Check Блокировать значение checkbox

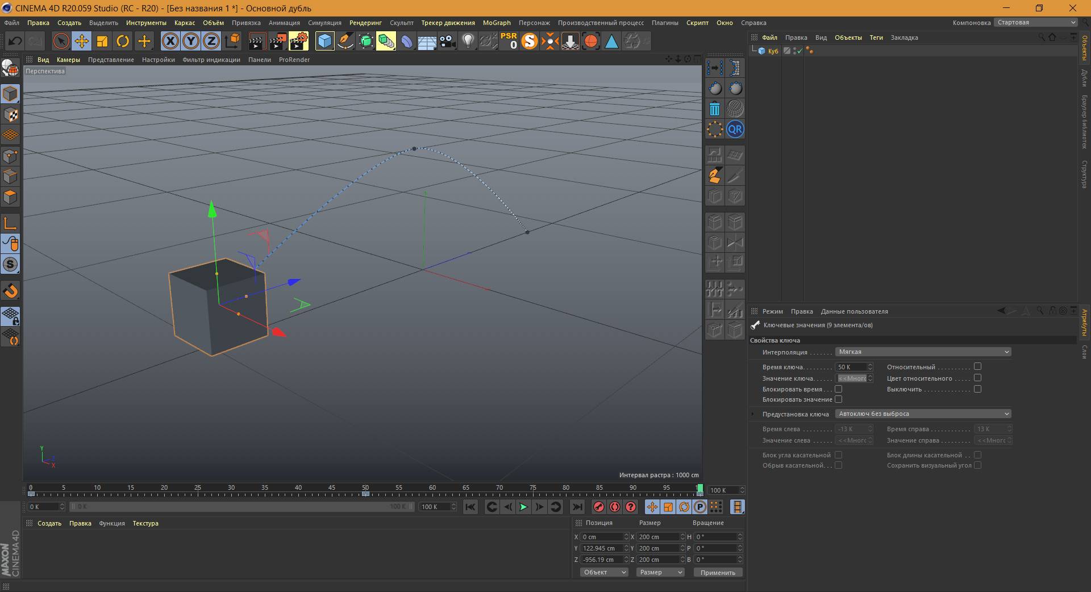[x=838, y=399]
